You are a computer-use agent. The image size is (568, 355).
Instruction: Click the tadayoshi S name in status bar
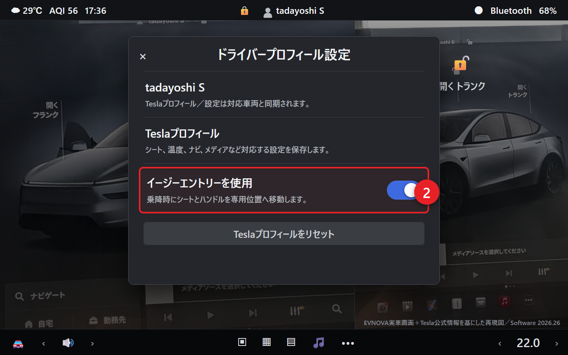click(x=300, y=11)
